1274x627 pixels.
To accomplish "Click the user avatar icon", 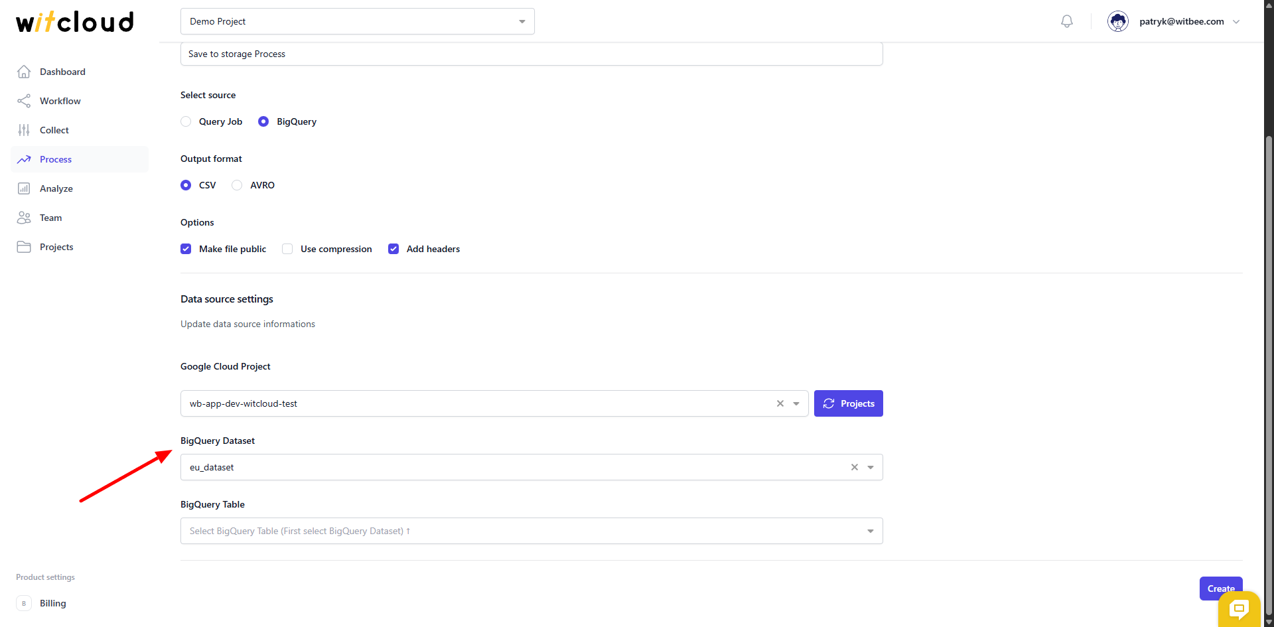I will click(x=1118, y=21).
